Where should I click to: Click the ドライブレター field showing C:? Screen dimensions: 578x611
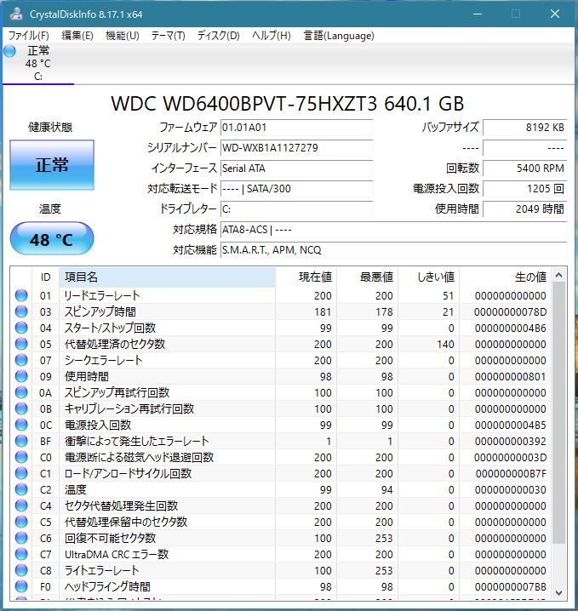(296, 209)
